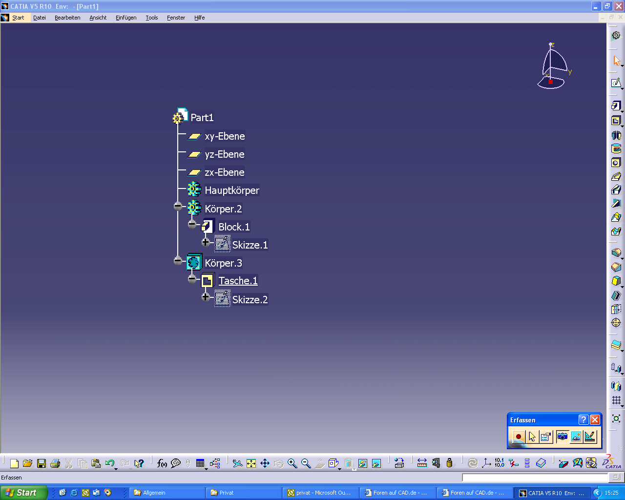The image size is (625, 500).
Task: Open a file with the folder icon
Action: [x=28, y=463]
